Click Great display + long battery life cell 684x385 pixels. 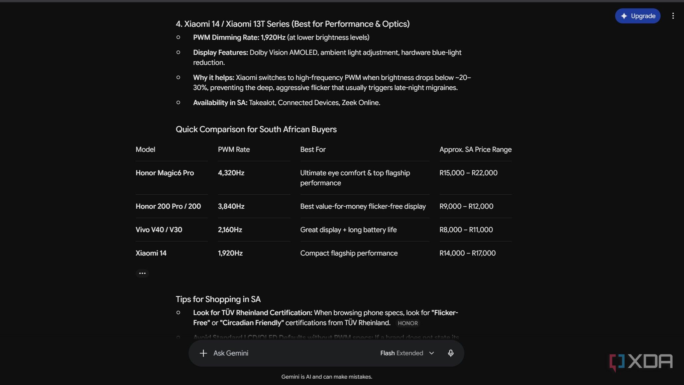click(x=348, y=230)
